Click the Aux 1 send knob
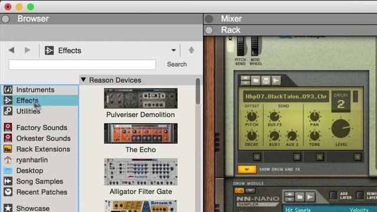Screen dimensions: 377x212 (x=275, y=136)
